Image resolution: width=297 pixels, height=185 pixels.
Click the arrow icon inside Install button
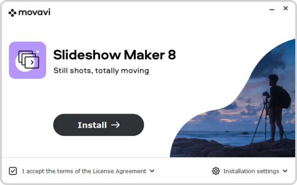tap(115, 125)
